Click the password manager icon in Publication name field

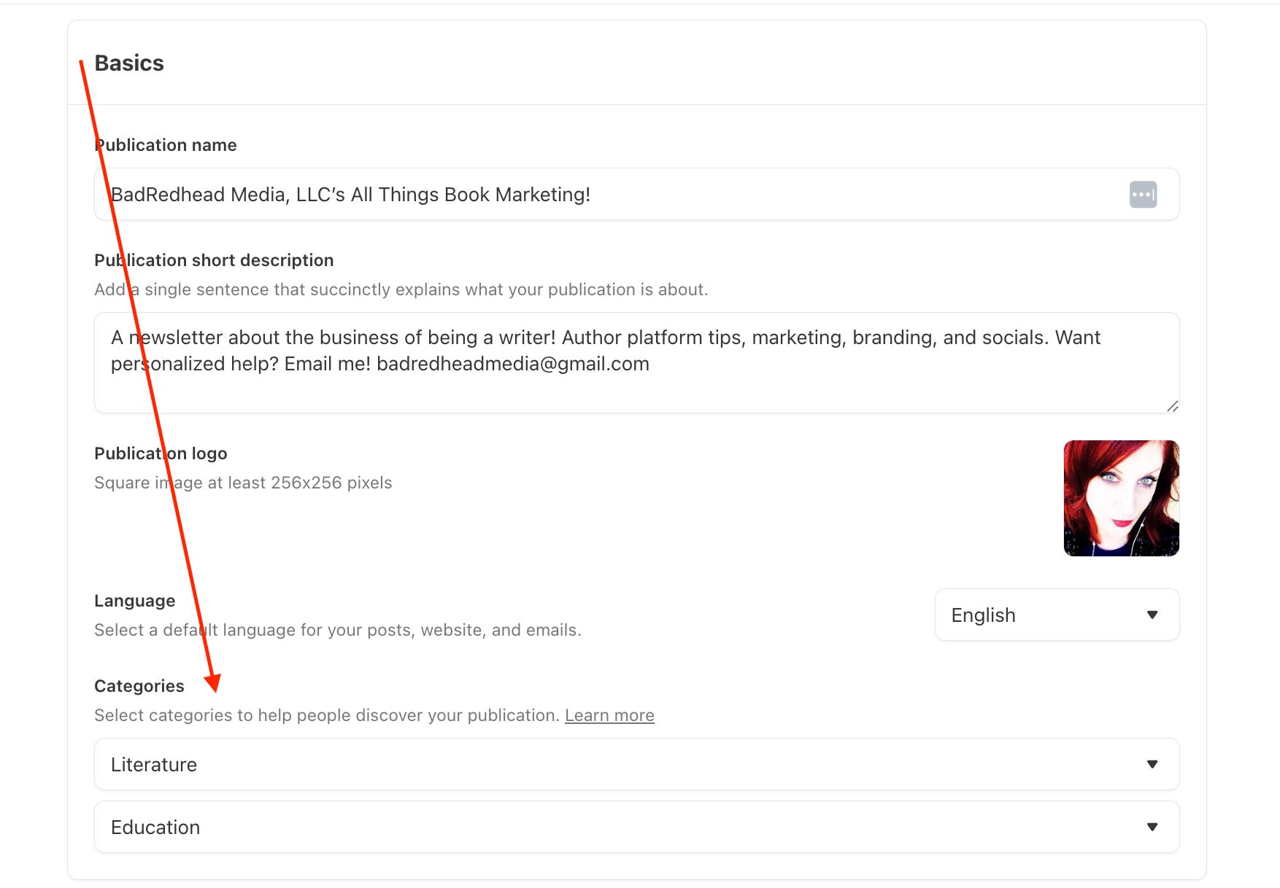click(1143, 195)
